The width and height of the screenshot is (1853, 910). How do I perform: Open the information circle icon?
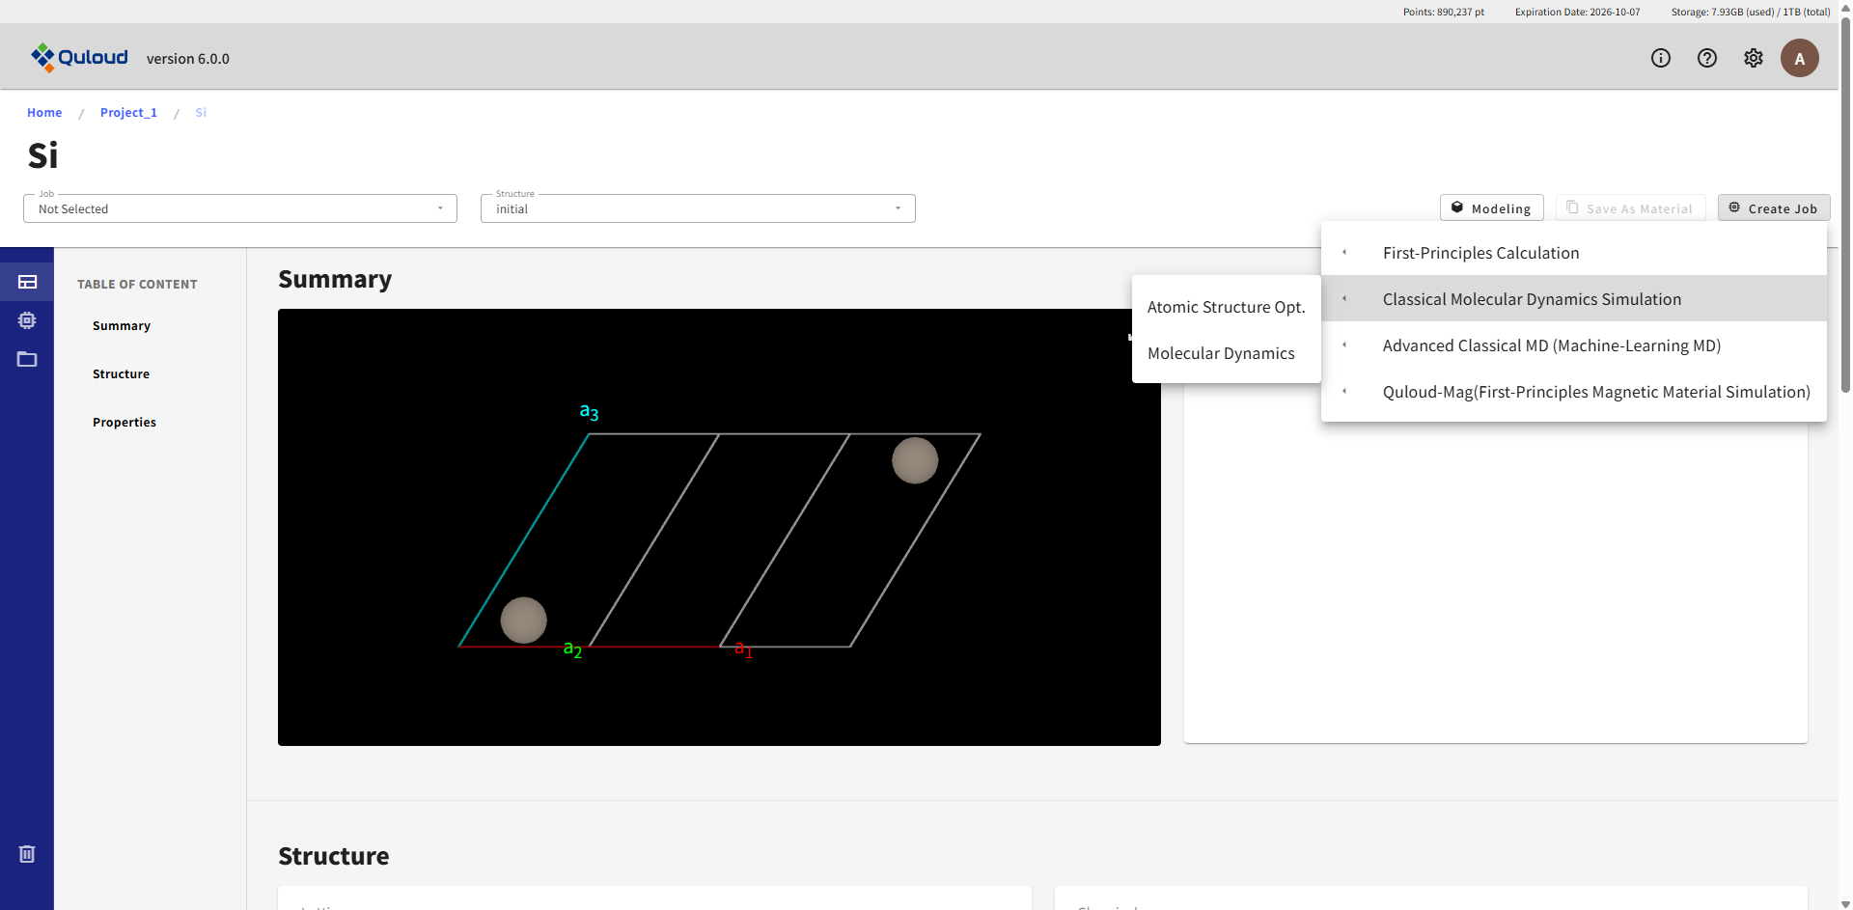pyautogui.click(x=1660, y=58)
